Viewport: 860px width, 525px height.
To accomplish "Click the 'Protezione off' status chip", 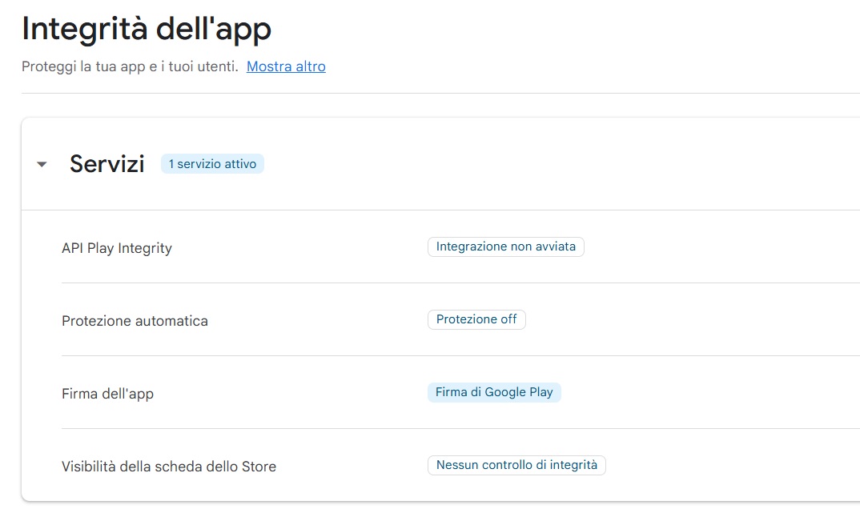I will [476, 319].
